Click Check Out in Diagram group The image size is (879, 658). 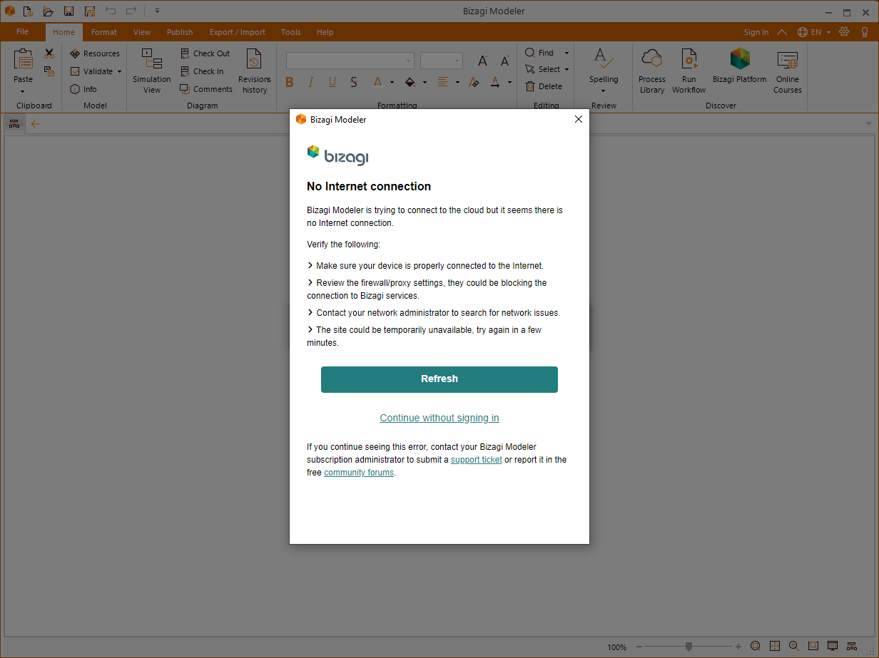tap(205, 53)
